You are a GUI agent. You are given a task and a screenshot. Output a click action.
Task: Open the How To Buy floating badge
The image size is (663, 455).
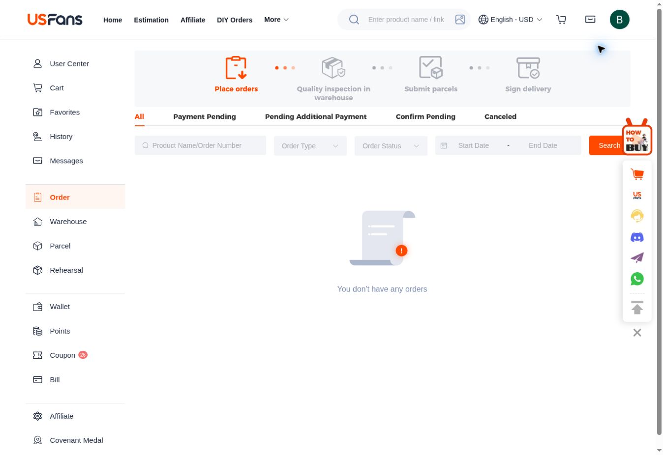pyautogui.click(x=637, y=137)
